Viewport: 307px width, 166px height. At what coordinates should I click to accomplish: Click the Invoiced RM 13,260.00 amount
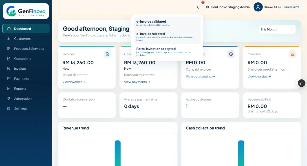78,63
